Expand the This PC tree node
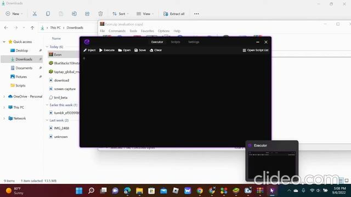 coord(4,107)
